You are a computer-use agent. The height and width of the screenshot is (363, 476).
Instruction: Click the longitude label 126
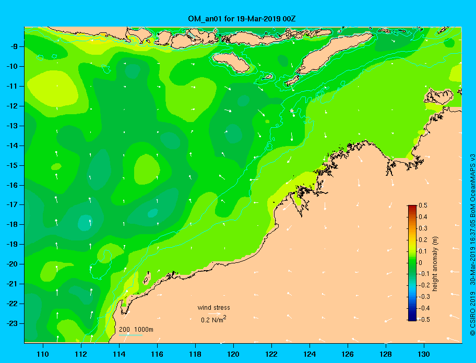tap(348, 354)
